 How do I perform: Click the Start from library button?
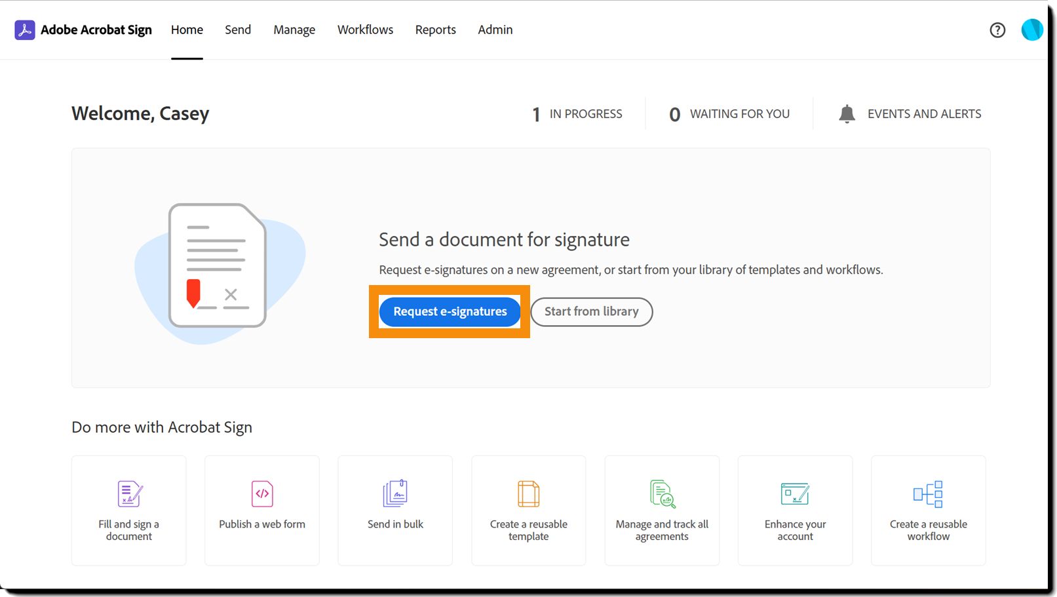[591, 312]
